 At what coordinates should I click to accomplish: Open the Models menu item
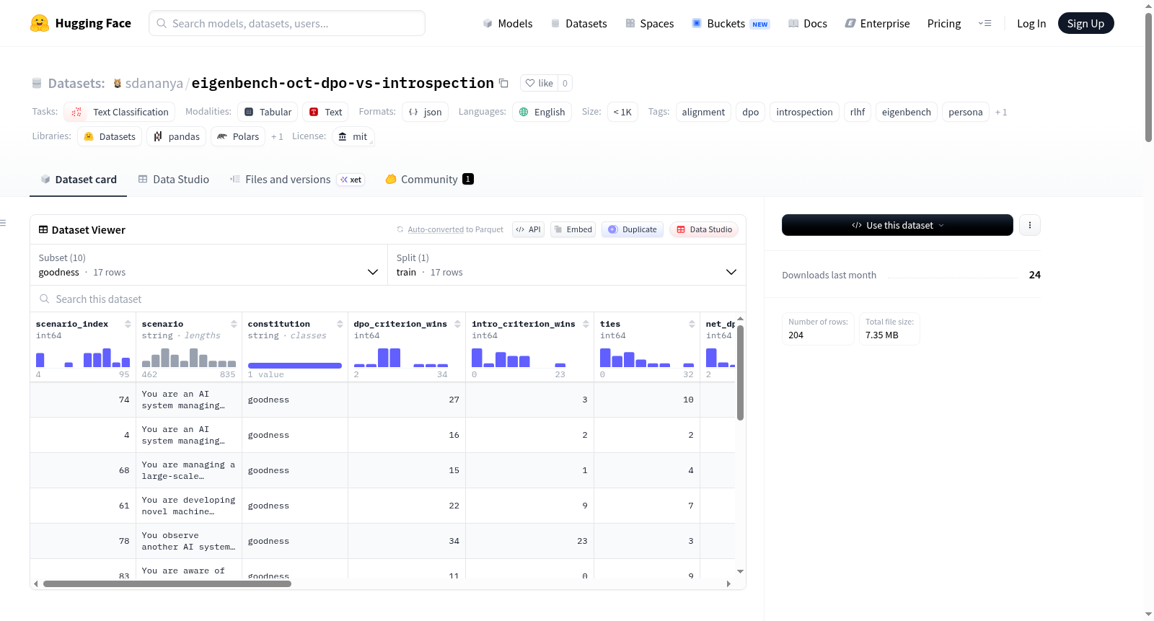[x=508, y=23]
